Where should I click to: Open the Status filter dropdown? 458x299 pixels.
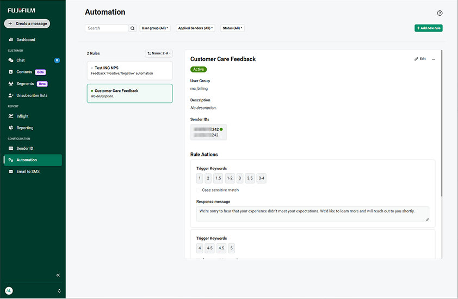[x=232, y=28]
